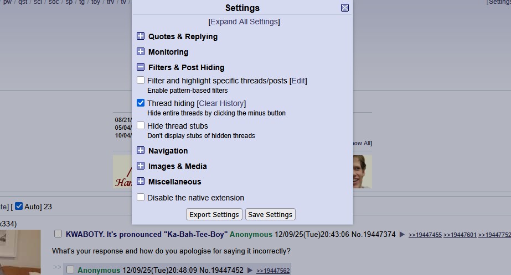Click the thread subject KWABOTY title
This screenshot has height=275, width=511.
147,234
